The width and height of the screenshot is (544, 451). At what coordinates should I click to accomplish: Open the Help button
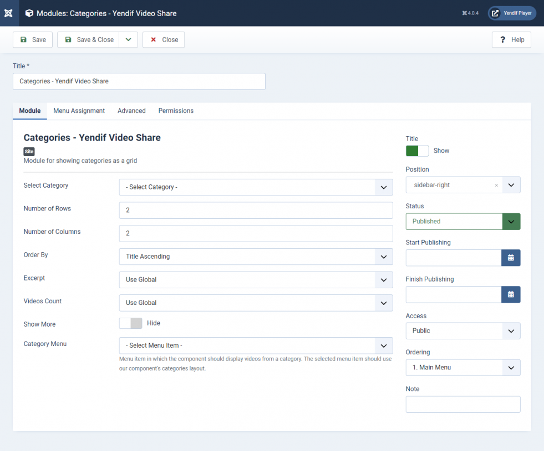[x=511, y=40]
